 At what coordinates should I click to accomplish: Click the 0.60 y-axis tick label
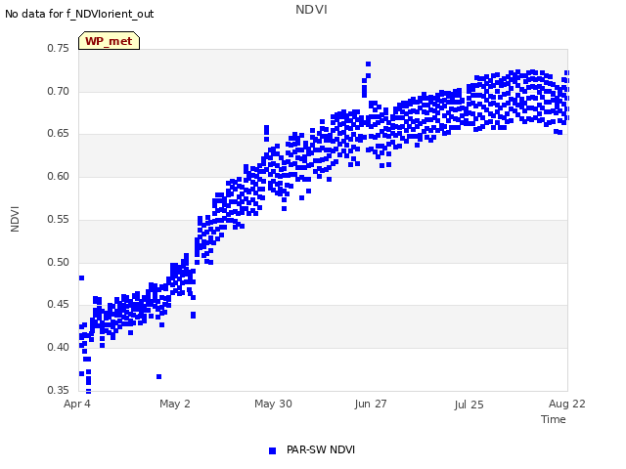(x=59, y=176)
